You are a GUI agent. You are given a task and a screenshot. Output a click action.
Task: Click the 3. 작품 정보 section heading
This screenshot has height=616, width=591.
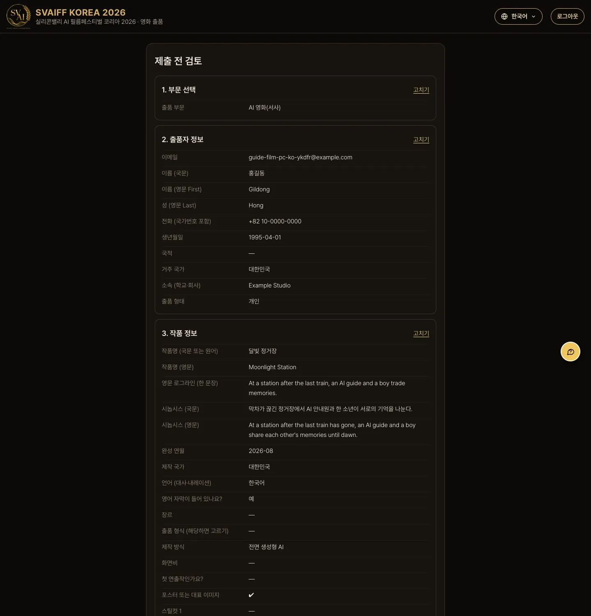[x=179, y=333]
